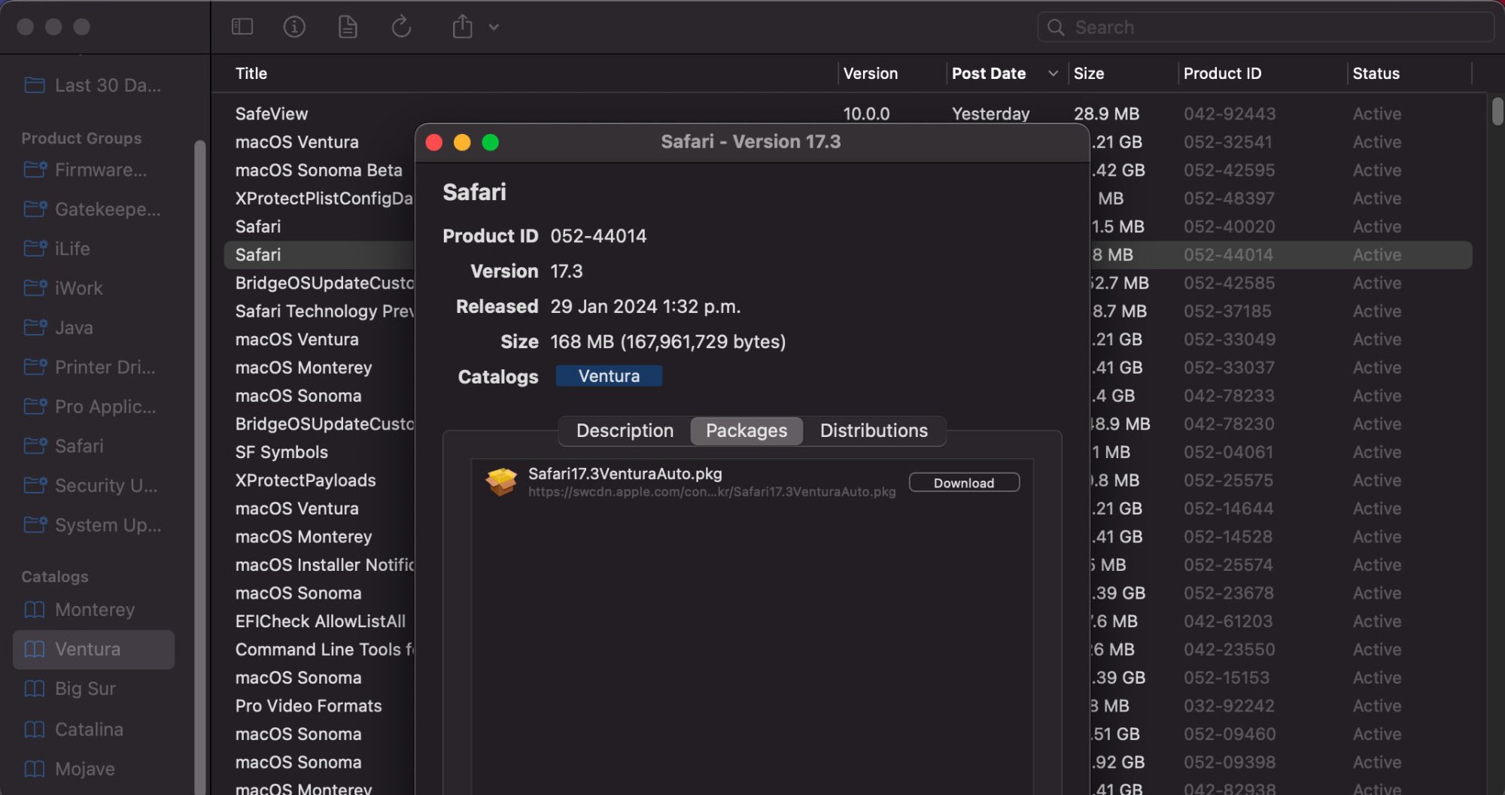Click product ID 032-92242 cell
This screenshot has width=1505, height=795.
click(x=1229, y=706)
